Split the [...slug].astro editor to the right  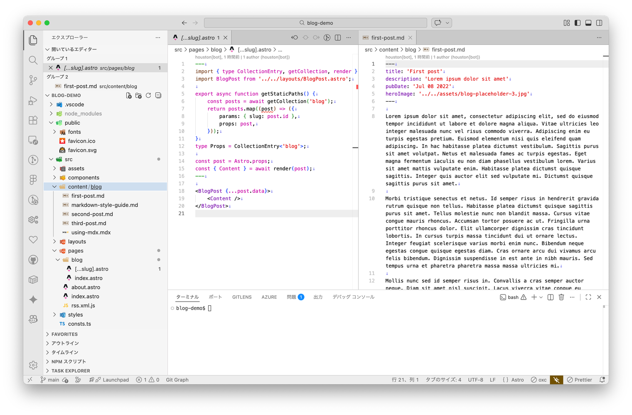(338, 38)
